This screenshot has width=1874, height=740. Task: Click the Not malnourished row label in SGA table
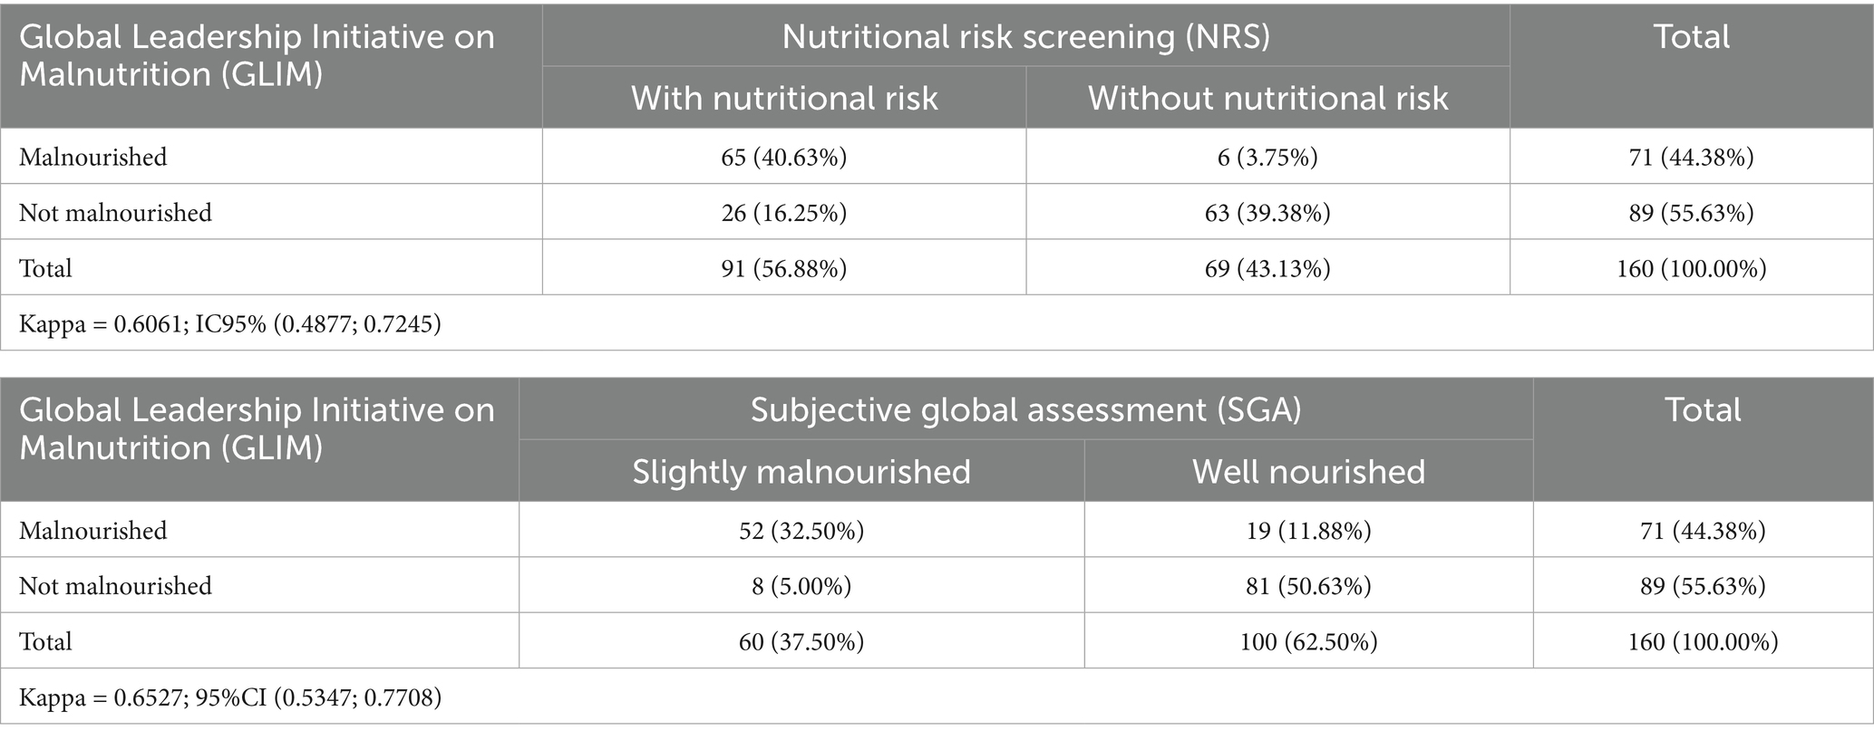pyautogui.click(x=115, y=586)
